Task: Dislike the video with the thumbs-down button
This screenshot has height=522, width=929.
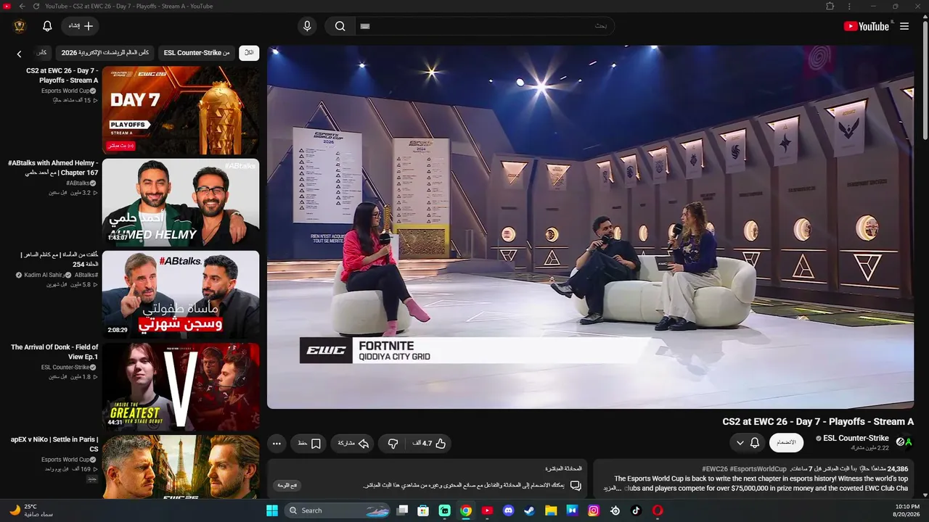Action: coord(393,443)
